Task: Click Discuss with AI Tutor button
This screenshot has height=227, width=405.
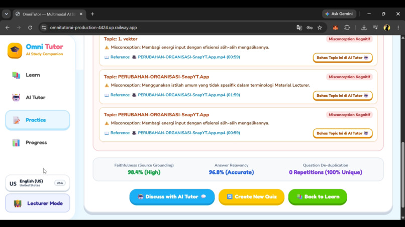Action: click(172, 196)
